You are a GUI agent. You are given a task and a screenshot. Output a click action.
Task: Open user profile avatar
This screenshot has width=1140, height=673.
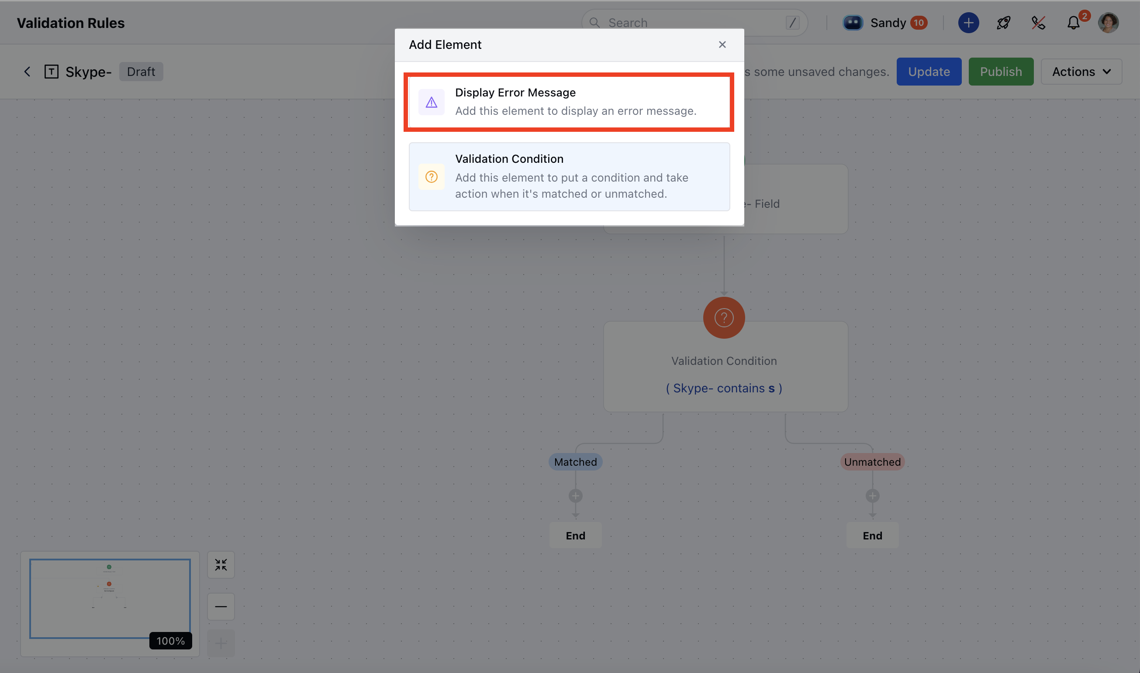coord(1108,23)
